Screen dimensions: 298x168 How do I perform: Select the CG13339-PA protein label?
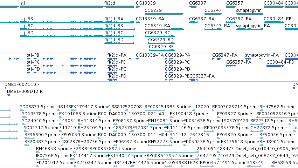(x=150, y=55)
